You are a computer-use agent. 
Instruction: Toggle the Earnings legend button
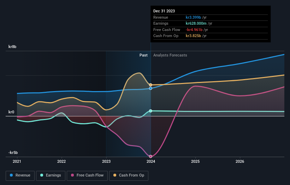(x=51, y=175)
